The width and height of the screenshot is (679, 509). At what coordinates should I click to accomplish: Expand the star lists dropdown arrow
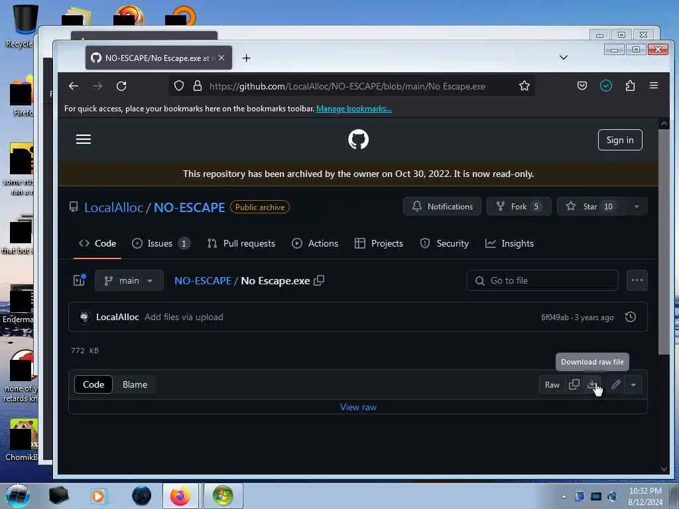point(636,207)
